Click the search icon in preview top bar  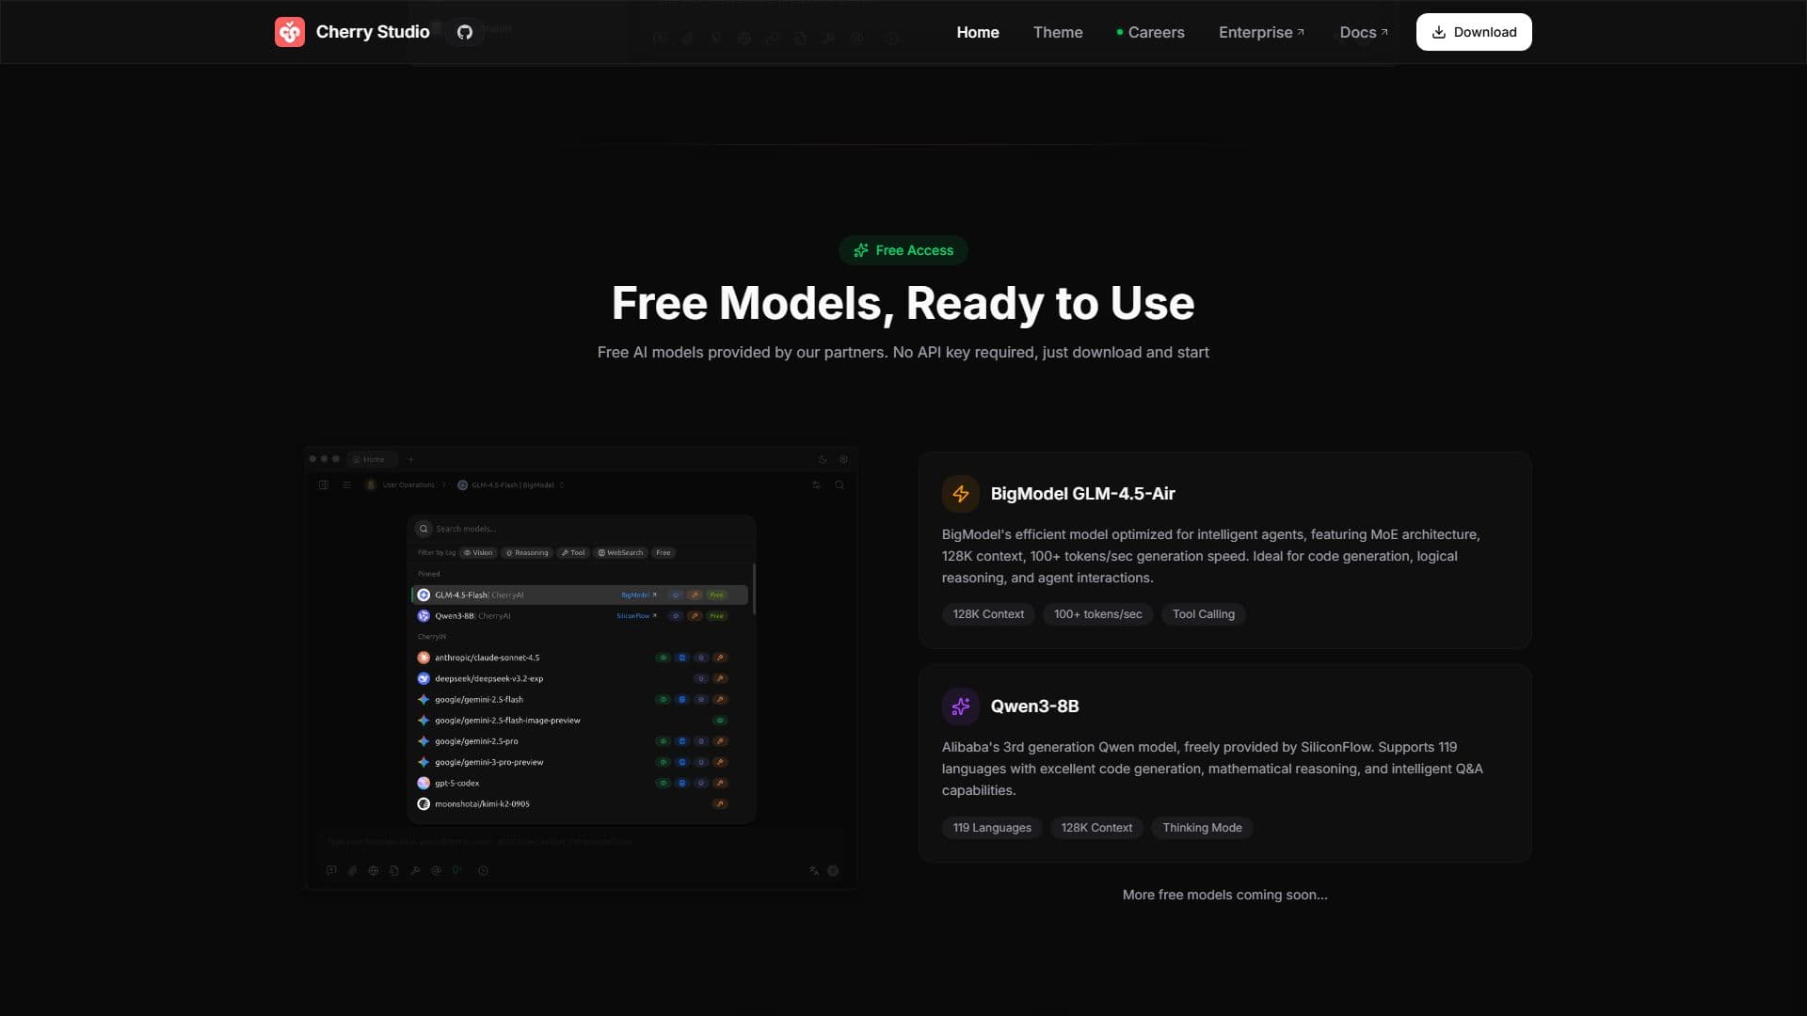840,485
